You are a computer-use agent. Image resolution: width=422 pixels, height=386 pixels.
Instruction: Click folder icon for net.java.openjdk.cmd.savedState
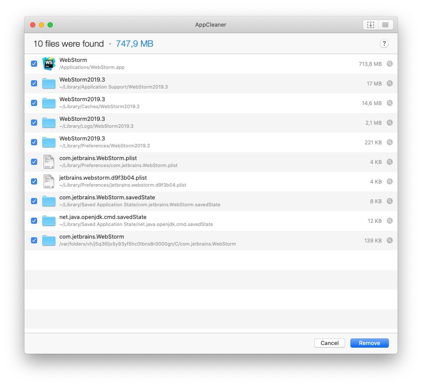[x=49, y=221]
